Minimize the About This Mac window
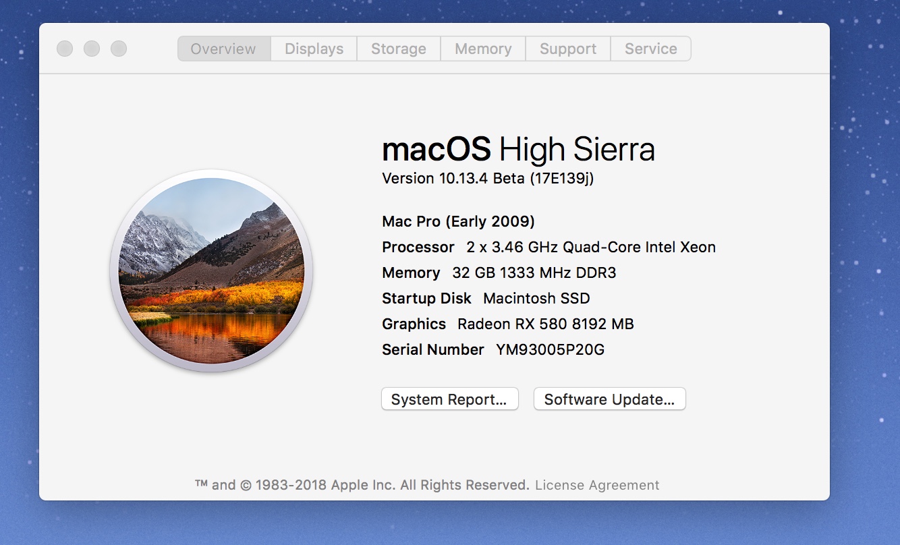The image size is (900, 545). pyautogui.click(x=92, y=49)
